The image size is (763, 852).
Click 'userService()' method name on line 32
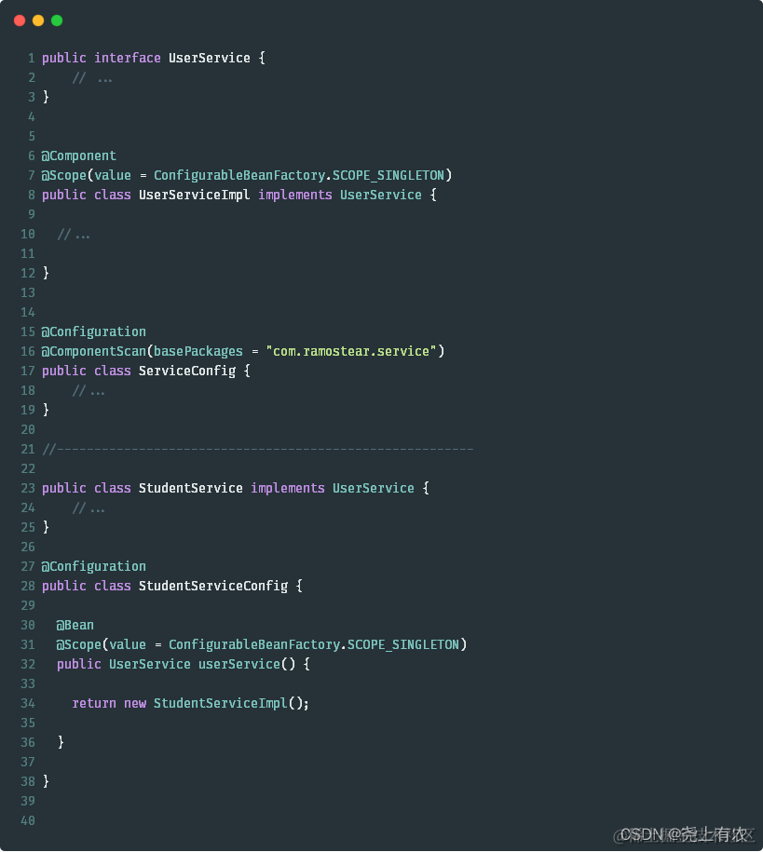(247, 665)
